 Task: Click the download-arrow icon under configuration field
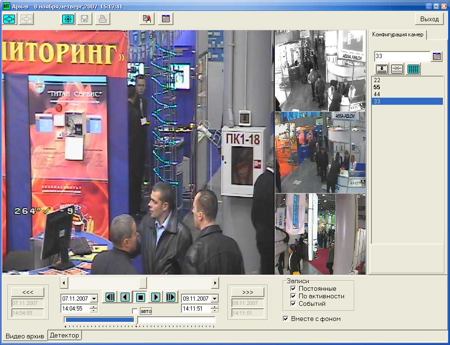click(382, 69)
